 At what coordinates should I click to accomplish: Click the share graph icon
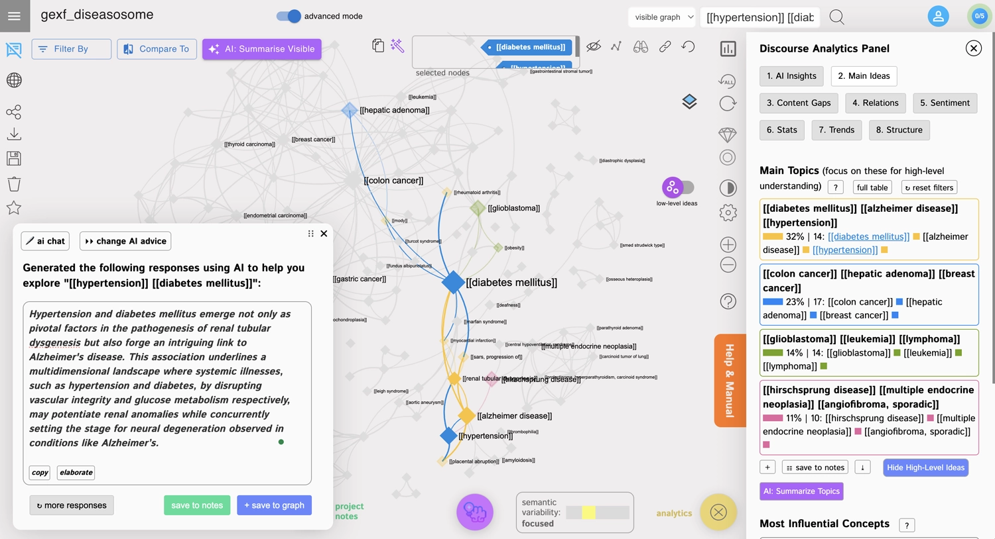coord(13,111)
